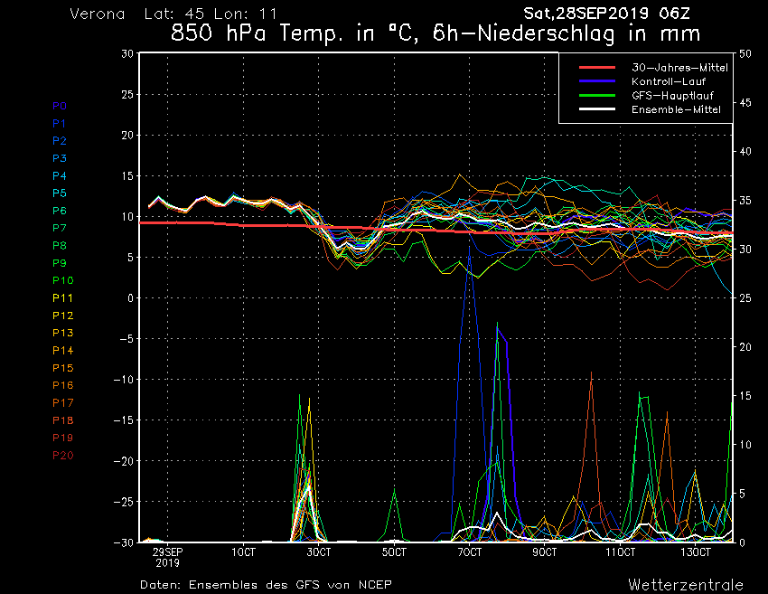
Task: Click the blue Kontroll-Lauf legend line
Action: [x=596, y=80]
